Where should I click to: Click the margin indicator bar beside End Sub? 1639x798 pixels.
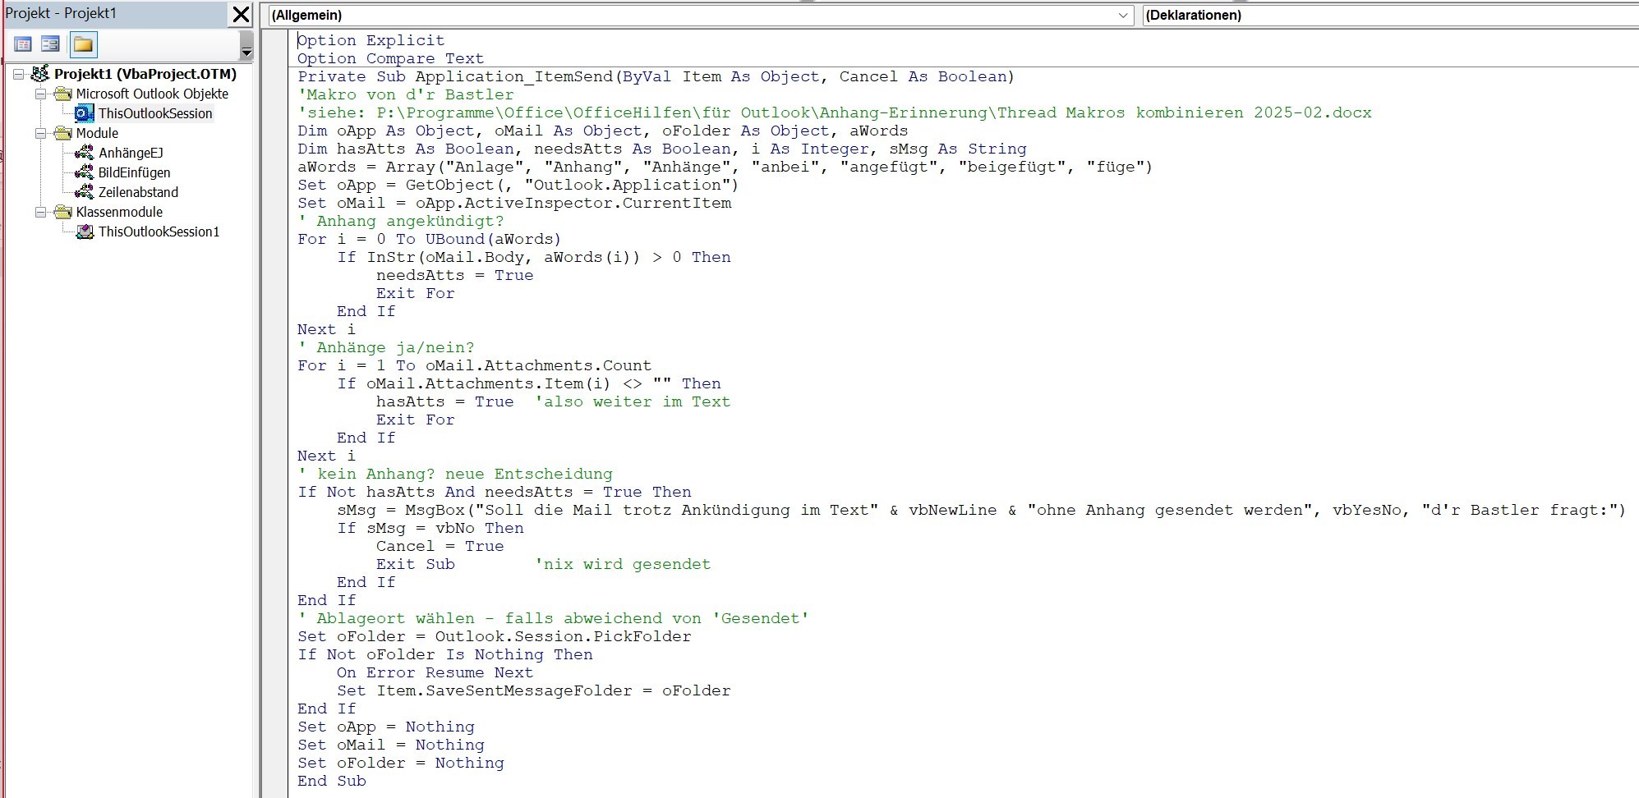(x=275, y=781)
